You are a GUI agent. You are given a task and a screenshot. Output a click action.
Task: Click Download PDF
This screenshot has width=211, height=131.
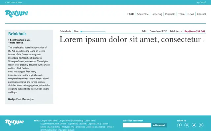point(158,31)
